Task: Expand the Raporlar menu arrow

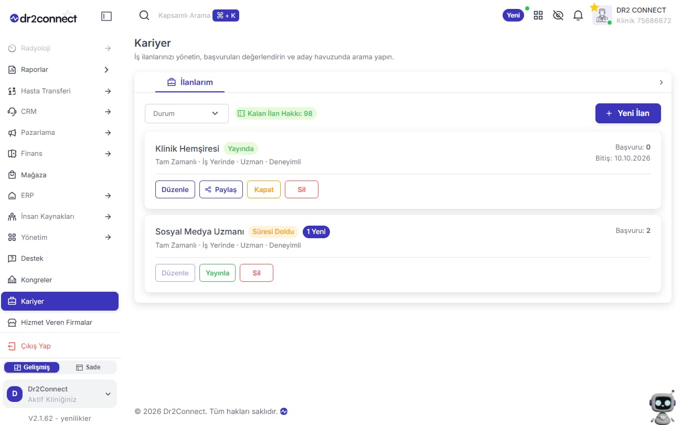Action: [x=106, y=69]
